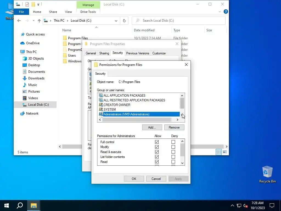Click muted volume icon in system tray
281x211 pixels.
tap(245, 206)
